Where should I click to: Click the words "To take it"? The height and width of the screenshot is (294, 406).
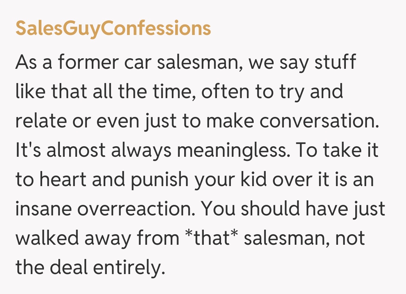[x=337, y=150]
